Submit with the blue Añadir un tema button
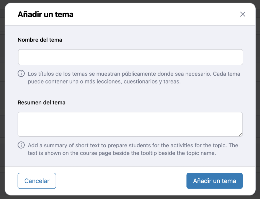The height and width of the screenshot is (199, 260). (x=214, y=181)
